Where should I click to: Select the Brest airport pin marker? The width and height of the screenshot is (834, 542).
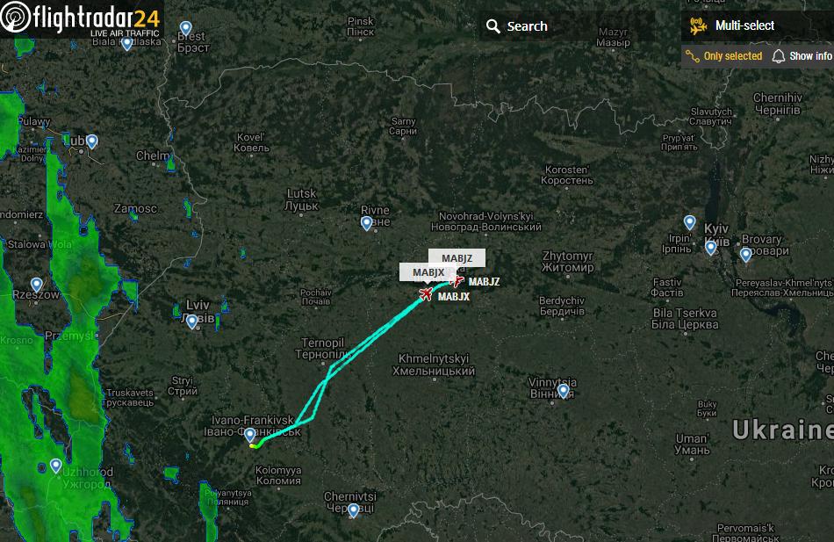click(x=185, y=28)
